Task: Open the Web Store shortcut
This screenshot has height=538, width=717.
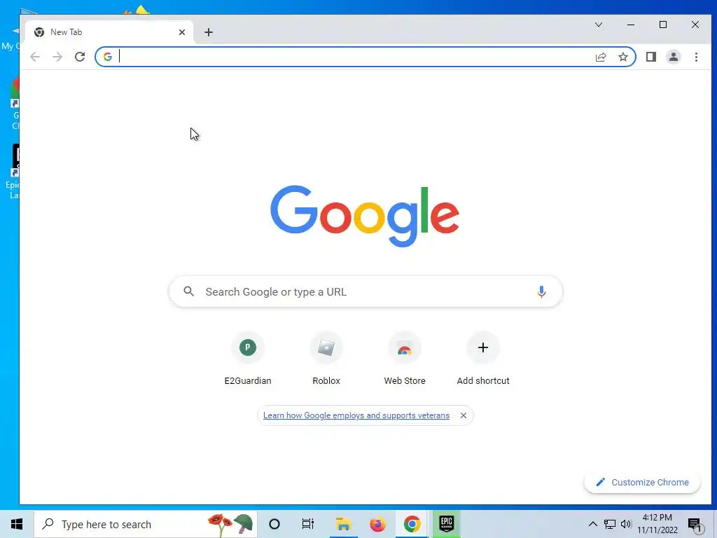Action: point(405,359)
